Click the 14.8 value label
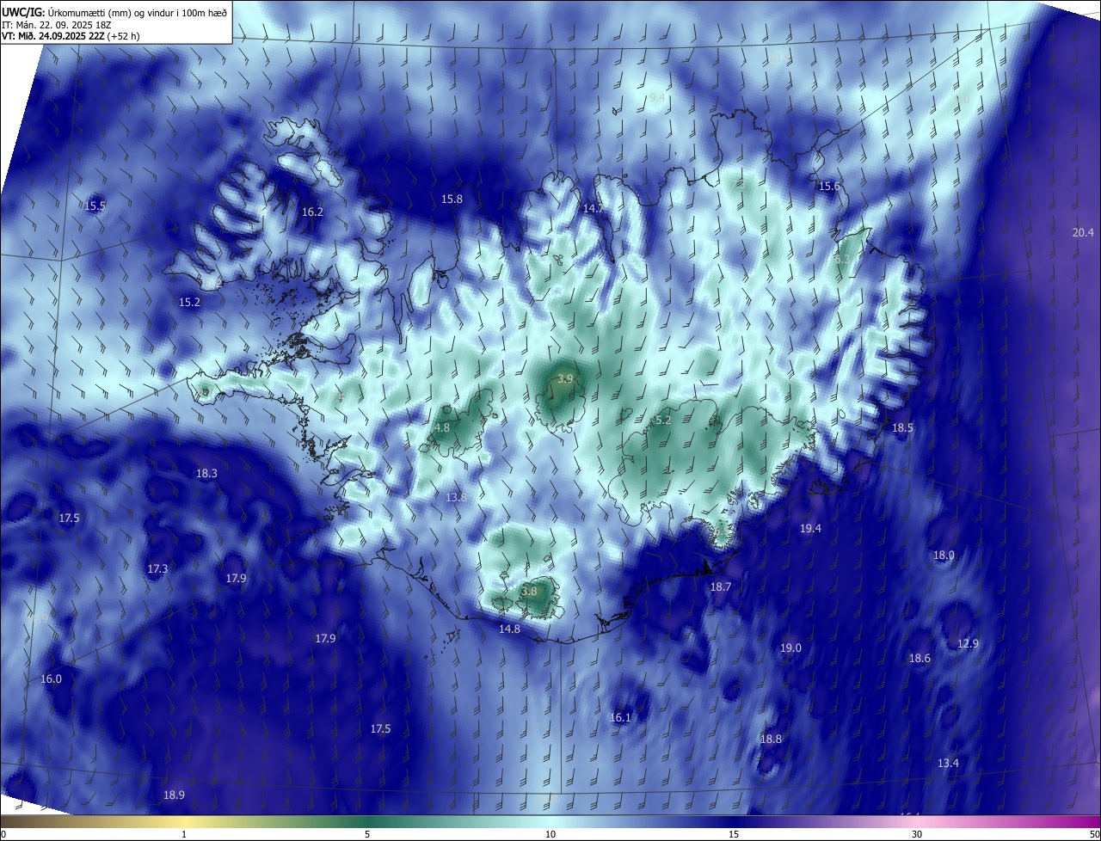Viewport: 1101px width, 841px height. tap(509, 629)
